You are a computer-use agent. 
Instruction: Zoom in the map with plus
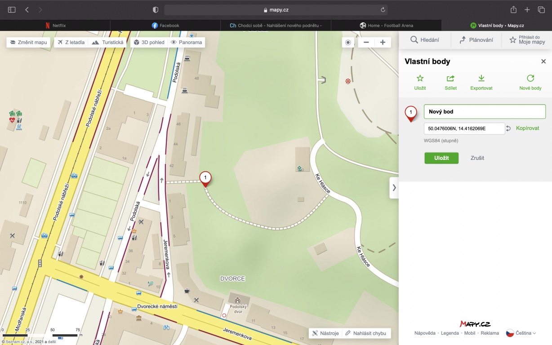pyautogui.click(x=383, y=42)
